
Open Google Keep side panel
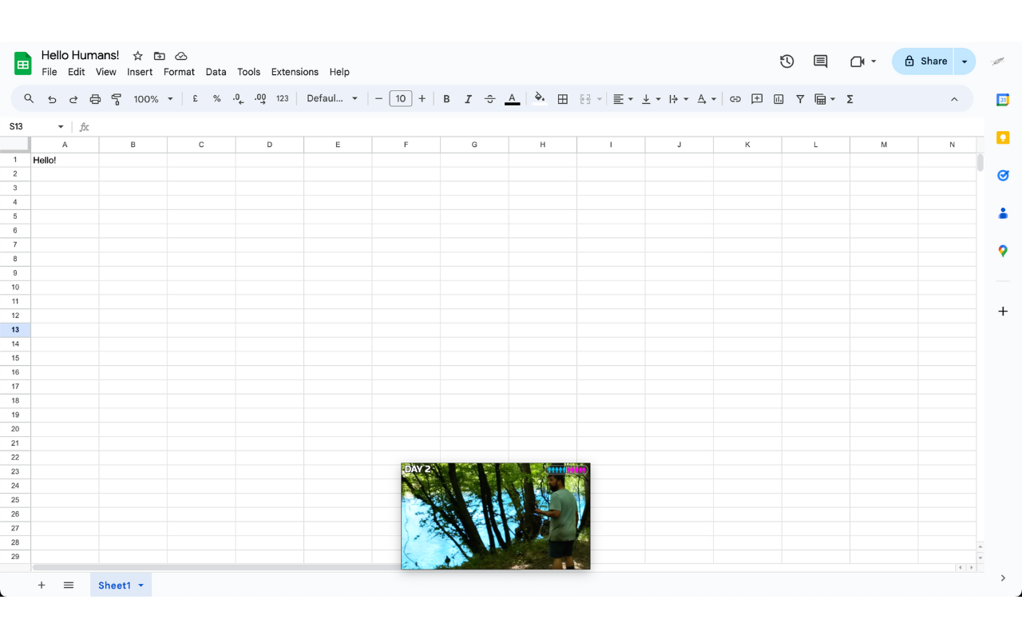(1003, 137)
